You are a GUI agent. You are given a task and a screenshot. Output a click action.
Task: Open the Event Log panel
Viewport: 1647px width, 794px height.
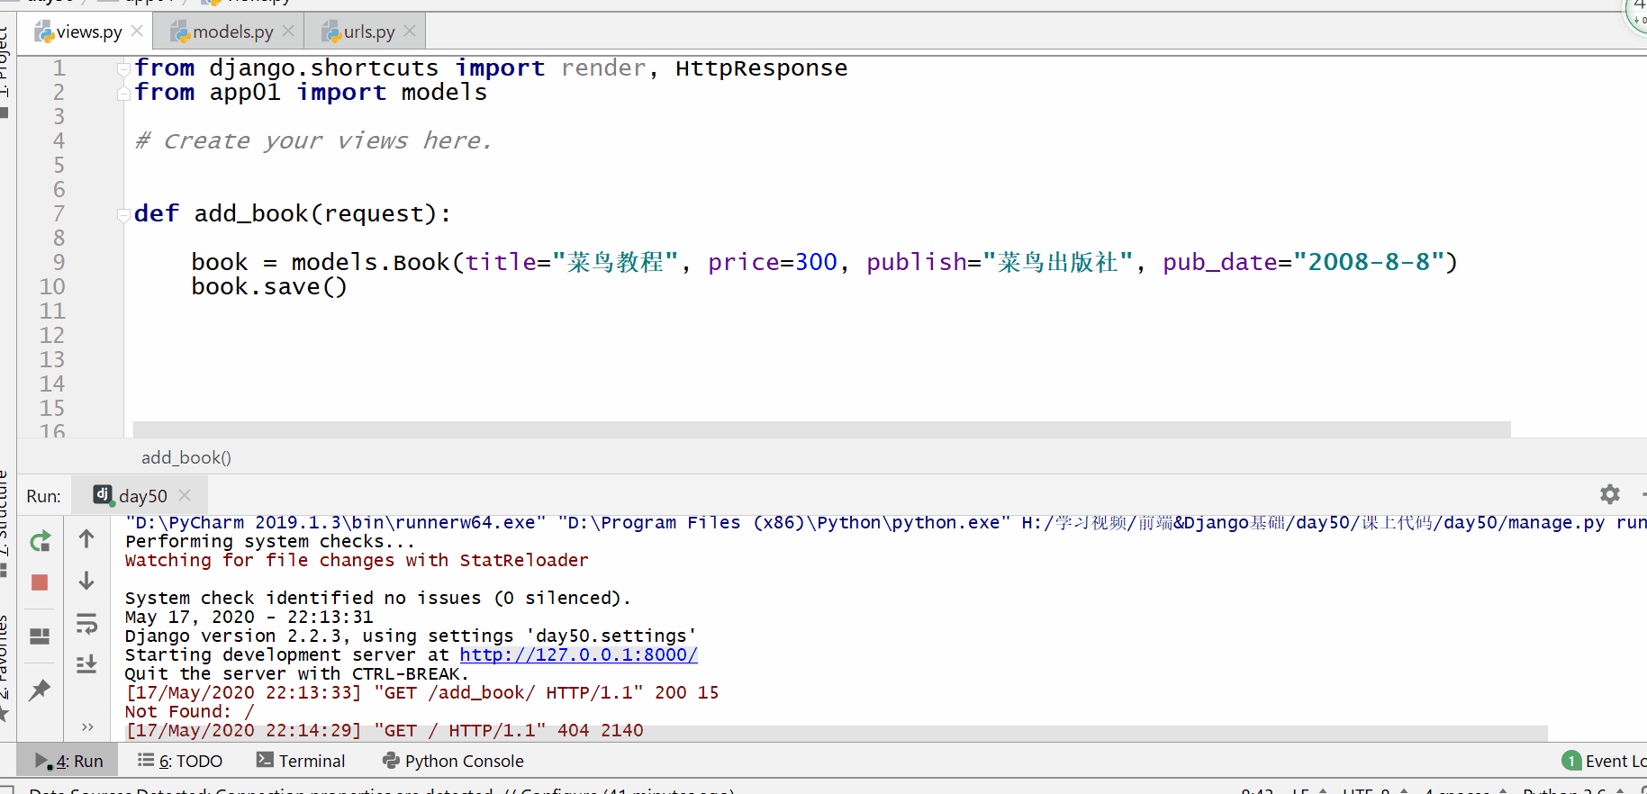click(x=1605, y=761)
